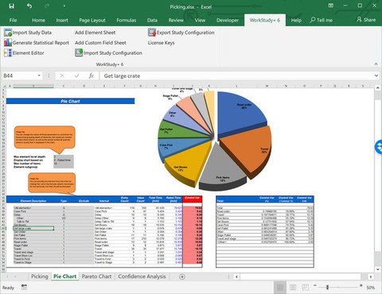Image resolution: width=382 pixels, height=294 pixels.
Task: Switch to Page Break Preview view
Action: pos(305,288)
